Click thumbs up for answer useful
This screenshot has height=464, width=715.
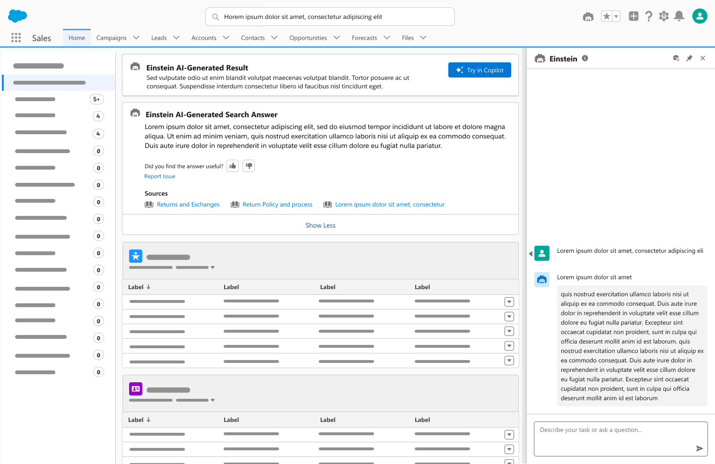click(x=233, y=166)
